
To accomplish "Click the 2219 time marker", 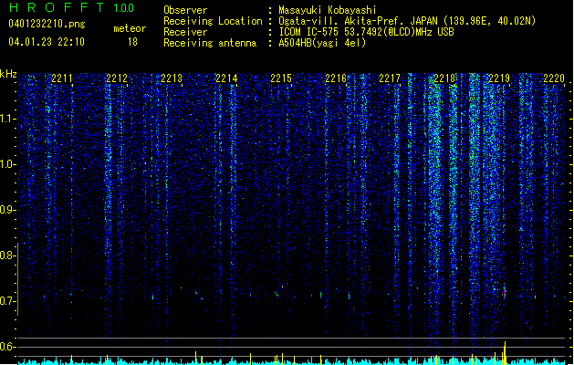I will pyautogui.click(x=499, y=78).
